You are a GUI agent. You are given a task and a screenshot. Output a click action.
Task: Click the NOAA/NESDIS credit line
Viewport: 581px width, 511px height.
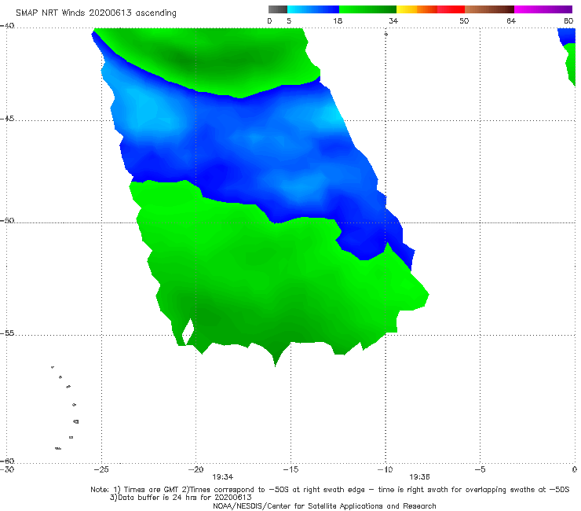coord(324,505)
